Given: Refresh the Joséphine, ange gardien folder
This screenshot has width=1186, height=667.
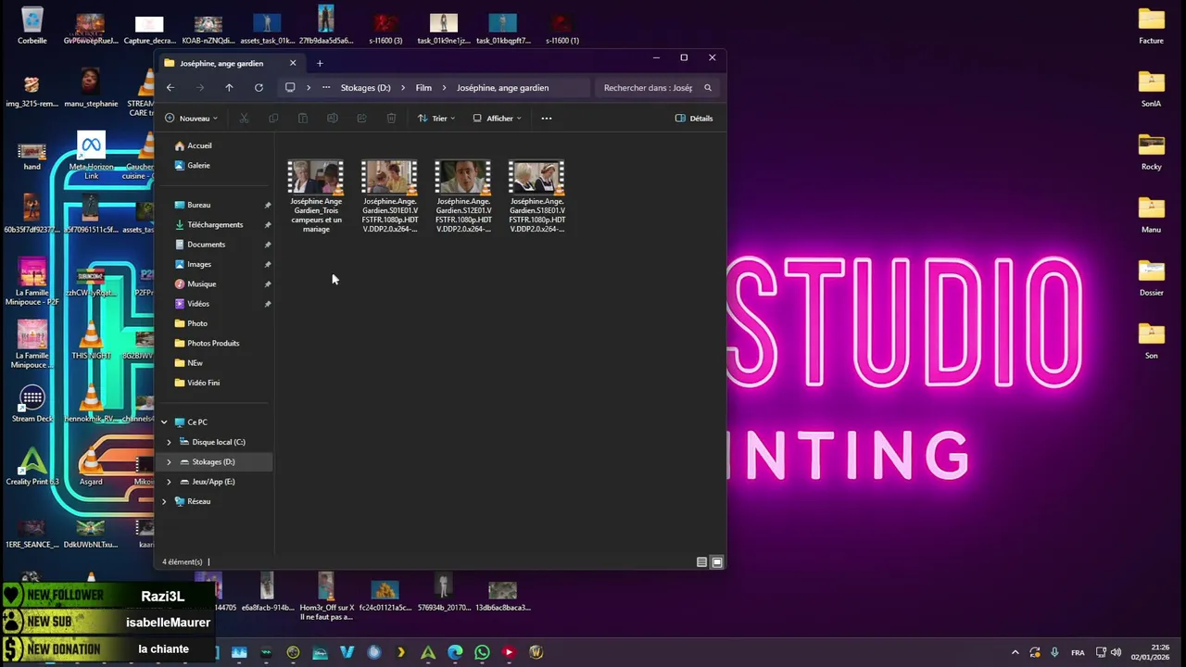Looking at the screenshot, I should coord(259,88).
